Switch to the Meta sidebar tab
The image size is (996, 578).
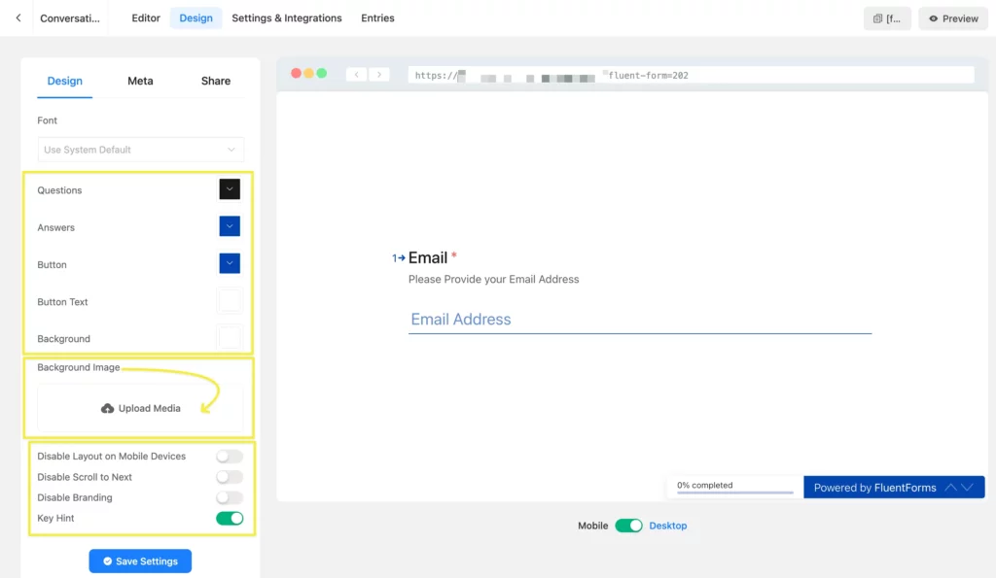pos(140,82)
